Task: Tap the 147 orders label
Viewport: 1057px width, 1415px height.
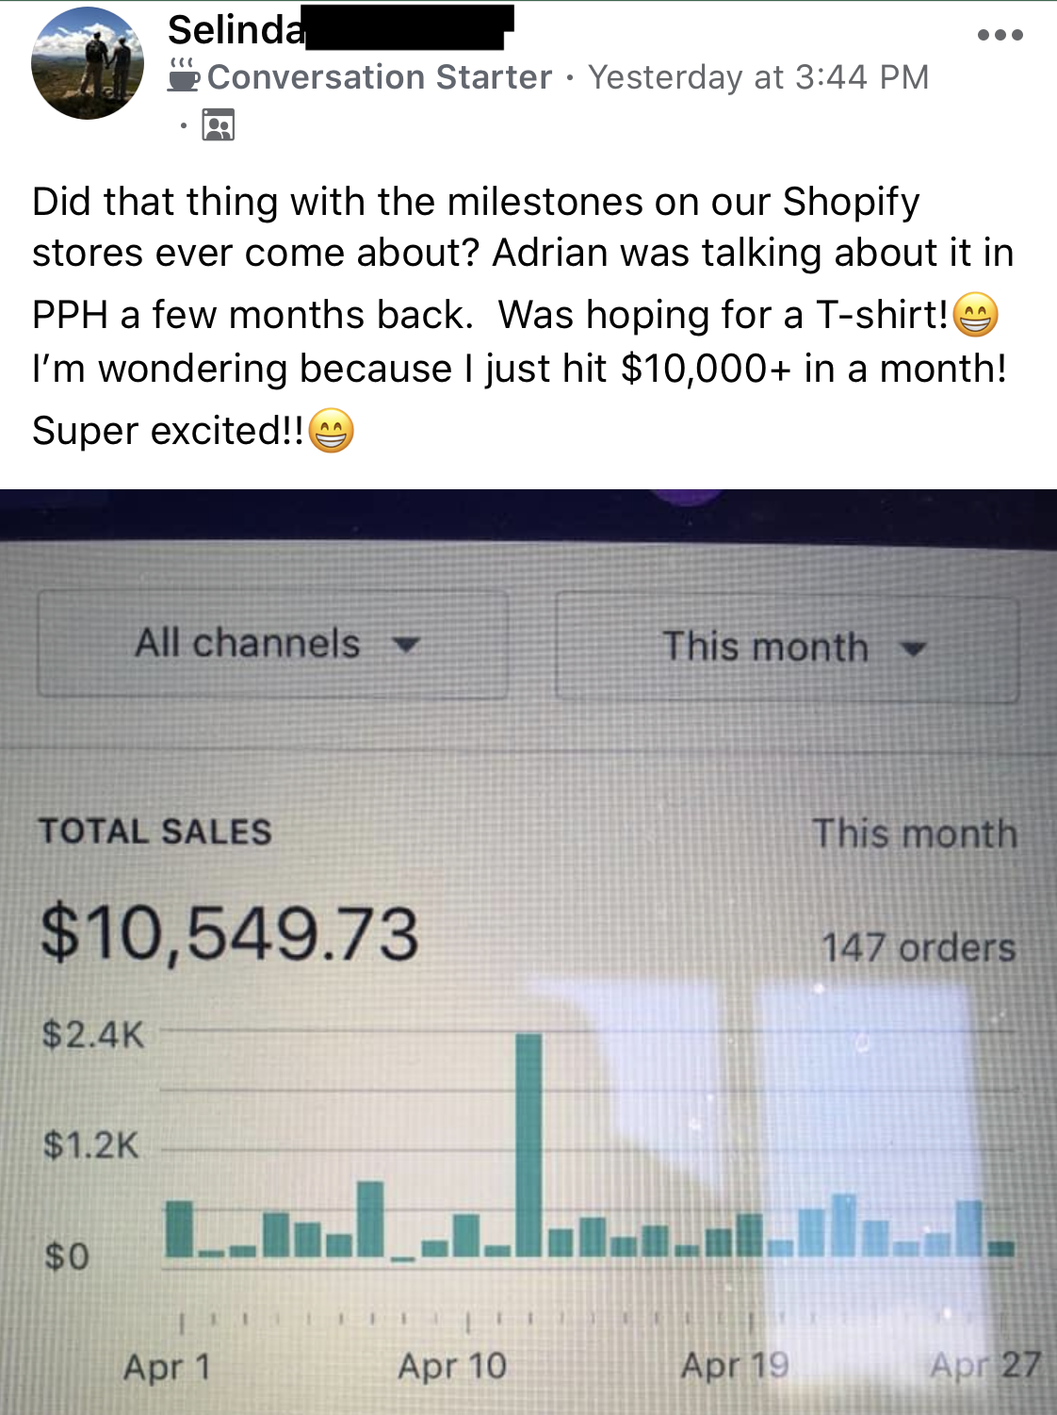Action: [x=919, y=947]
